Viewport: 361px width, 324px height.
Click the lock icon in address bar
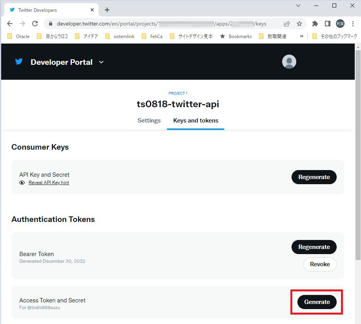(x=51, y=24)
